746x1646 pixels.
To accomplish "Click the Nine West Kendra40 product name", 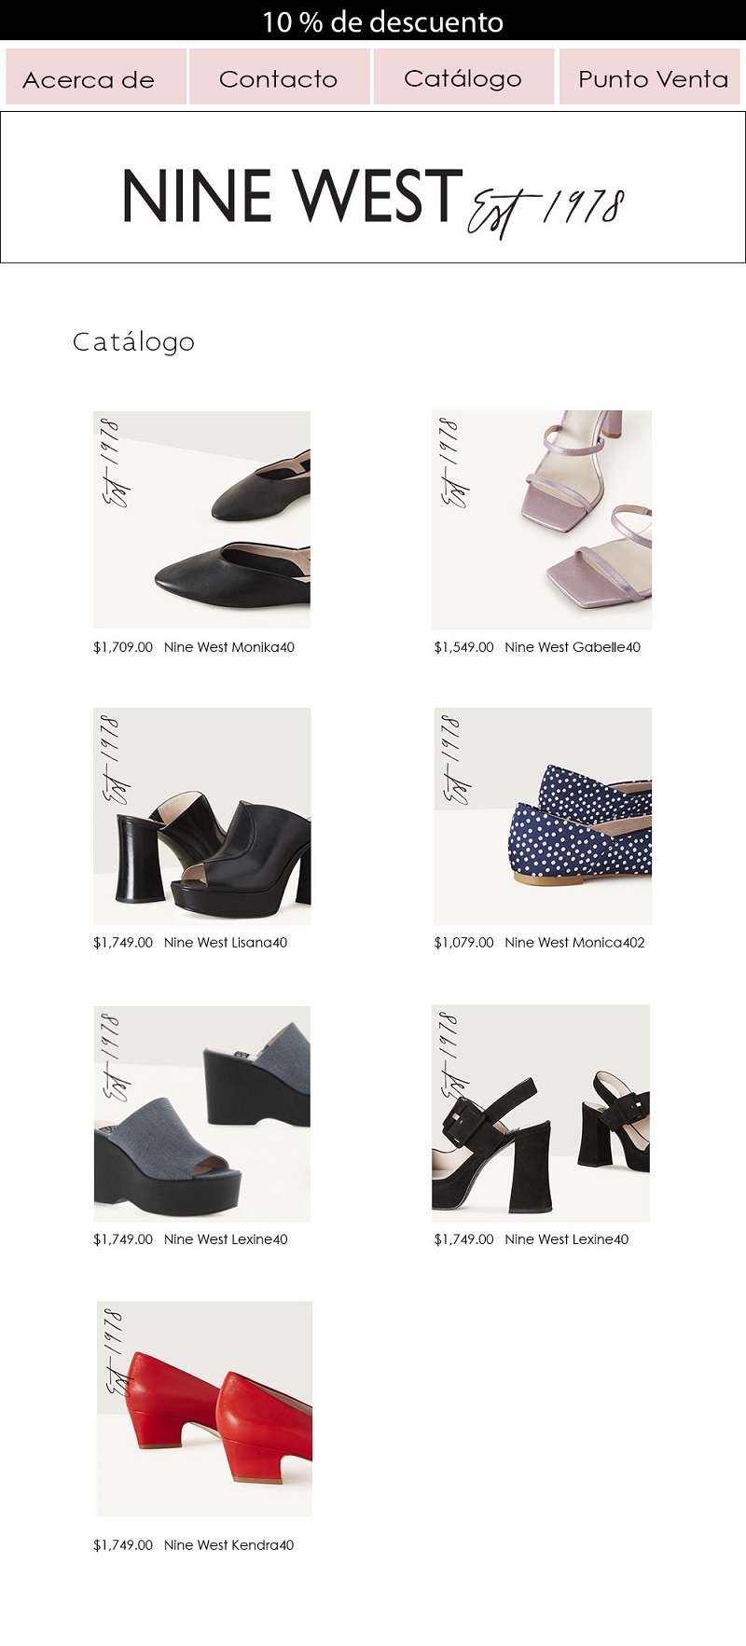I will pos(228,1545).
